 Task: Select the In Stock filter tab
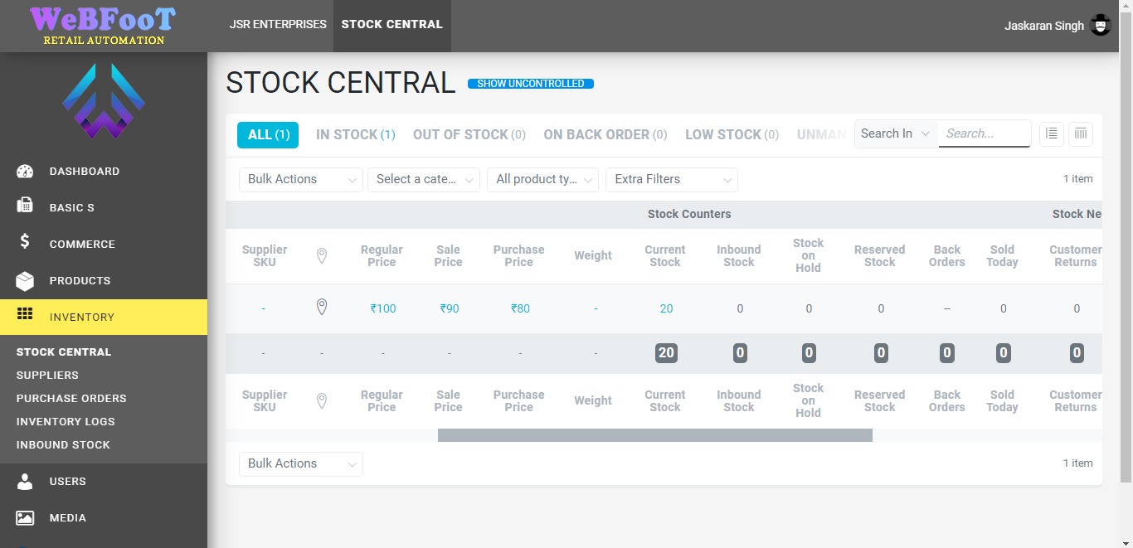(355, 134)
